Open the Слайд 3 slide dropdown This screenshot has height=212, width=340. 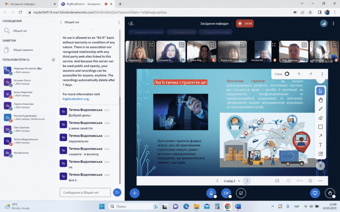232,181
